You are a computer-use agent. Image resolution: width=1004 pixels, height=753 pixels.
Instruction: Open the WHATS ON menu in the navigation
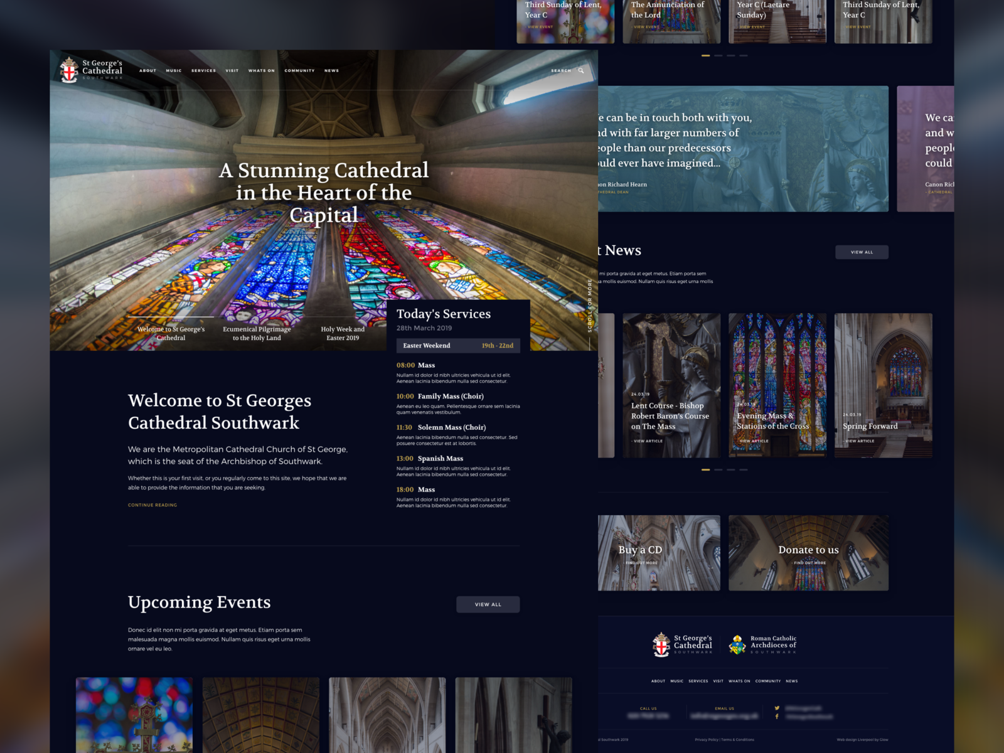[x=260, y=70]
